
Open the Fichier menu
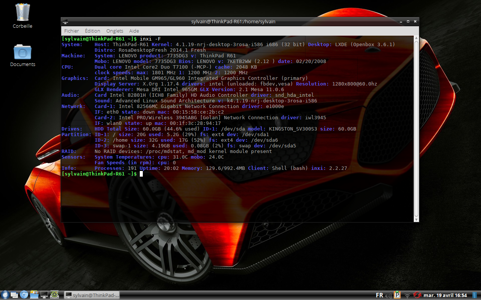[x=71, y=31]
